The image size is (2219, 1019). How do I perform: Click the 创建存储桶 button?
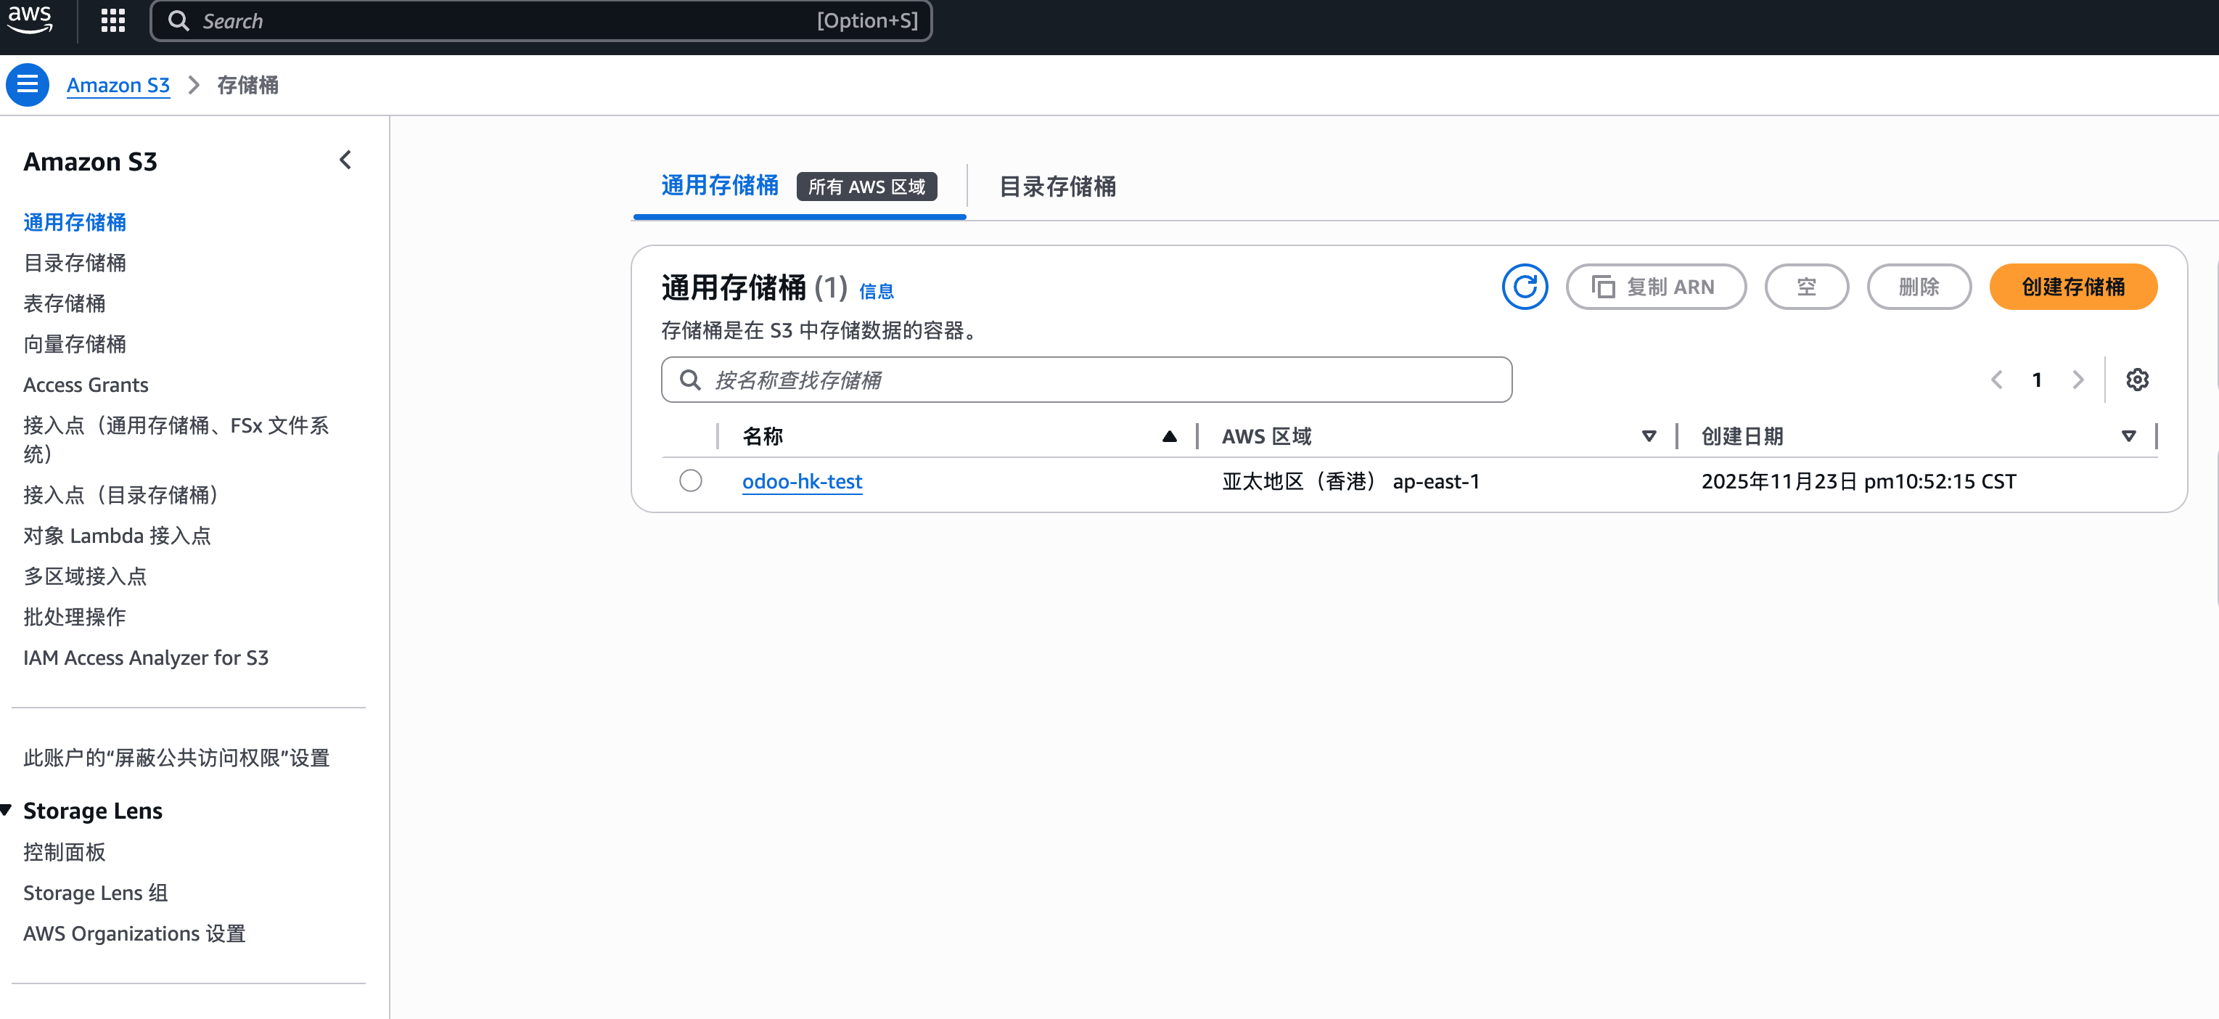(2072, 287)
